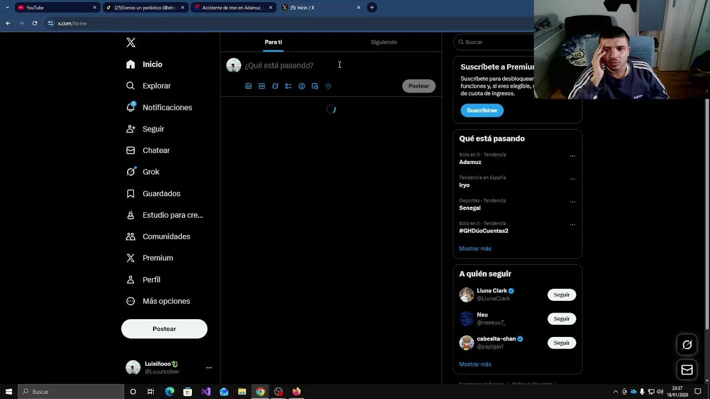Image resolution: width=710 pixels, height=399 pixels.
Task: Switch to the Siguiendo tab
Action: click(x=384, y=42)
